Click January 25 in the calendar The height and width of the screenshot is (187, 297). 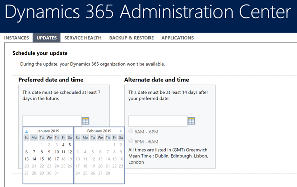(x=63, y=166)
